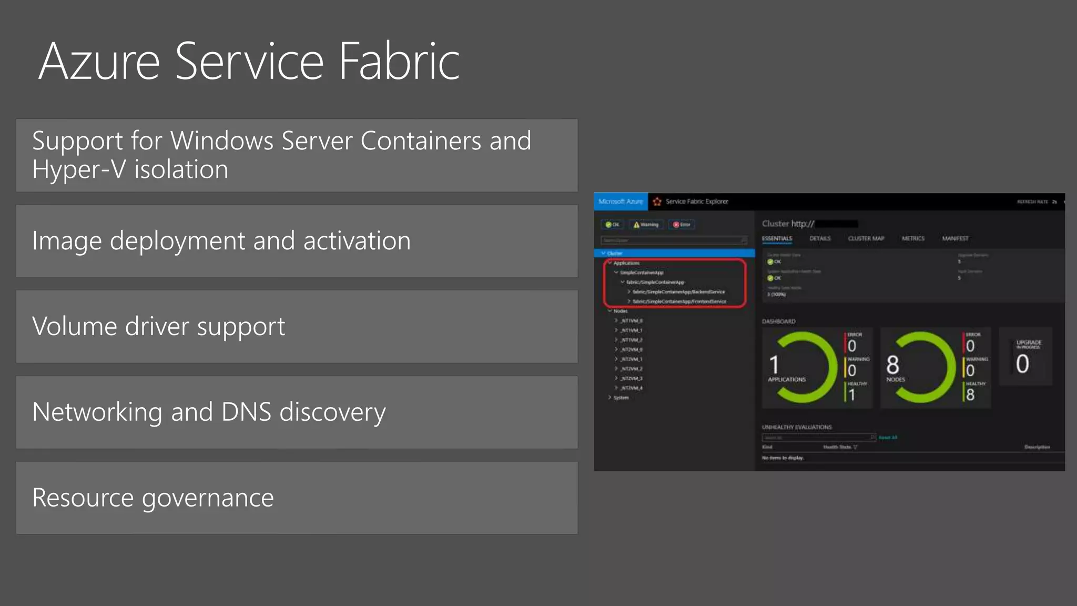Select the Resource governance box
Image resolution: width=1077 pixels, height=606 pixels.
click(297, 498)
